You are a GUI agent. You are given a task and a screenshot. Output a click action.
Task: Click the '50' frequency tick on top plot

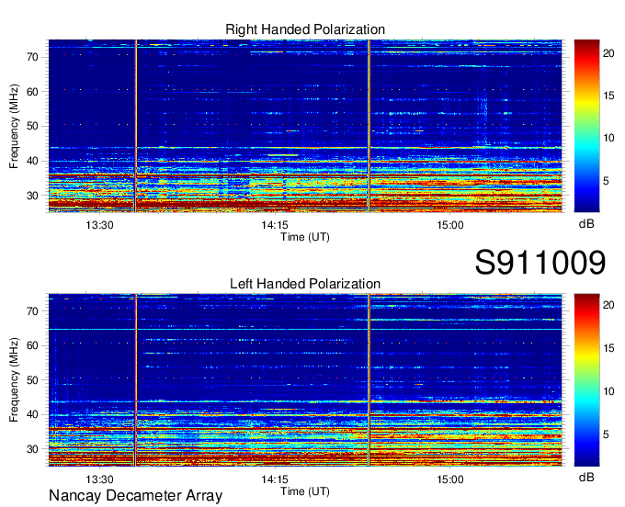click(33, 127)
